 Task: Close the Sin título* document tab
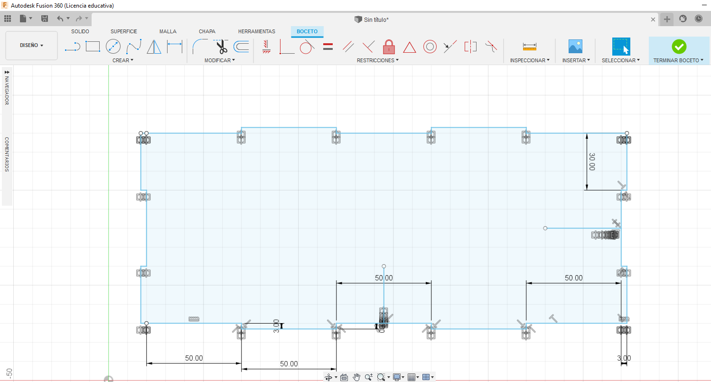click(x=653, y=19)
